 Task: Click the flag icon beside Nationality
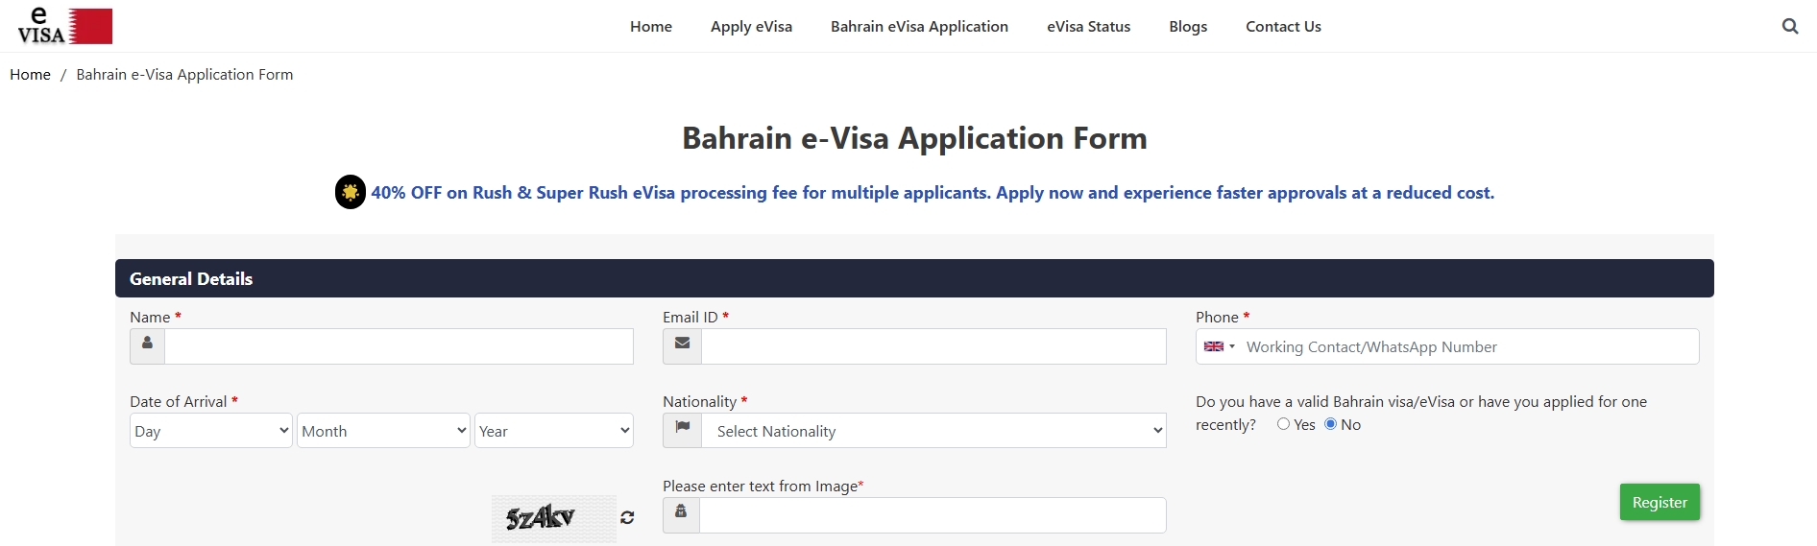[x=682, y=430]
